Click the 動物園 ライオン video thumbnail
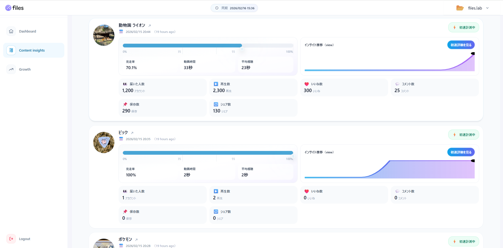 point(104,35)
